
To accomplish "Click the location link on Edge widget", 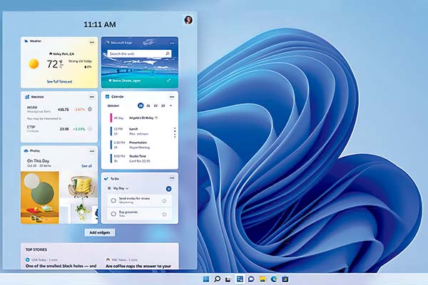I will click(124, 81).
